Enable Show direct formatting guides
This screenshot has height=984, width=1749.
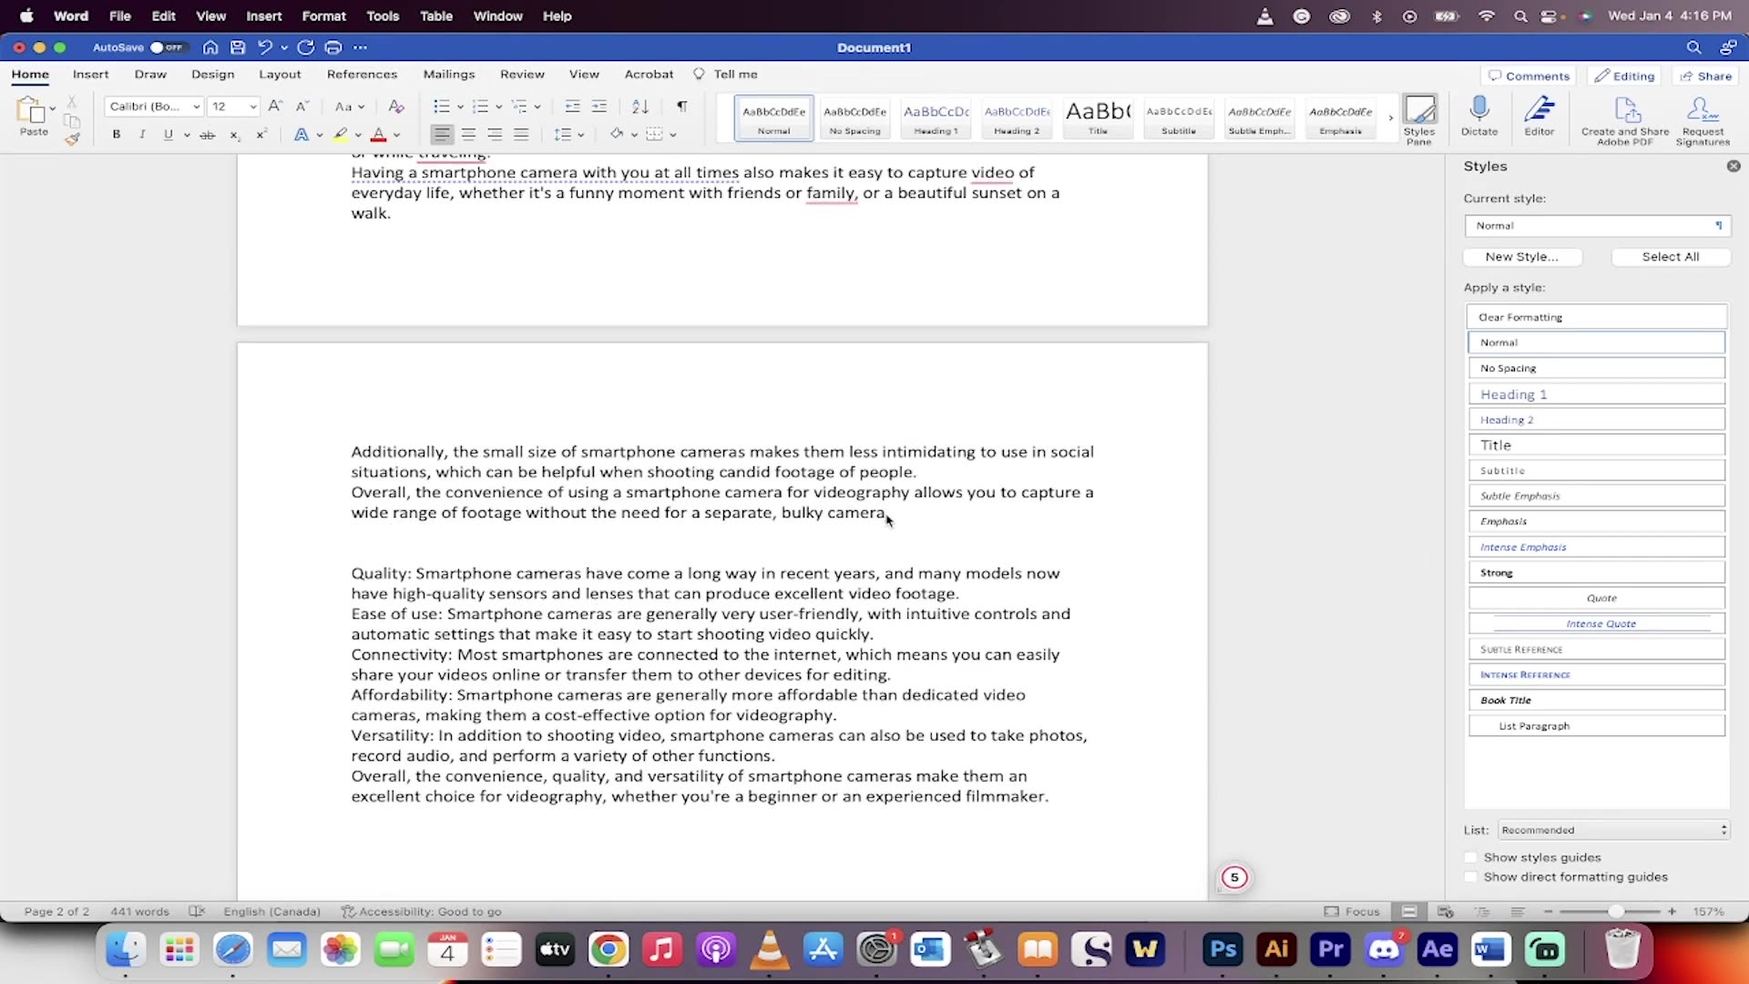1470,876
